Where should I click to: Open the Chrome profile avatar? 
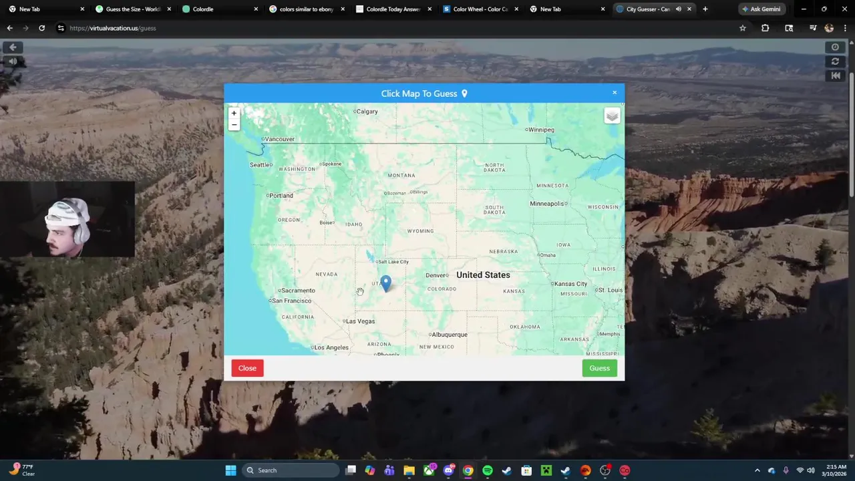[829, 28]
